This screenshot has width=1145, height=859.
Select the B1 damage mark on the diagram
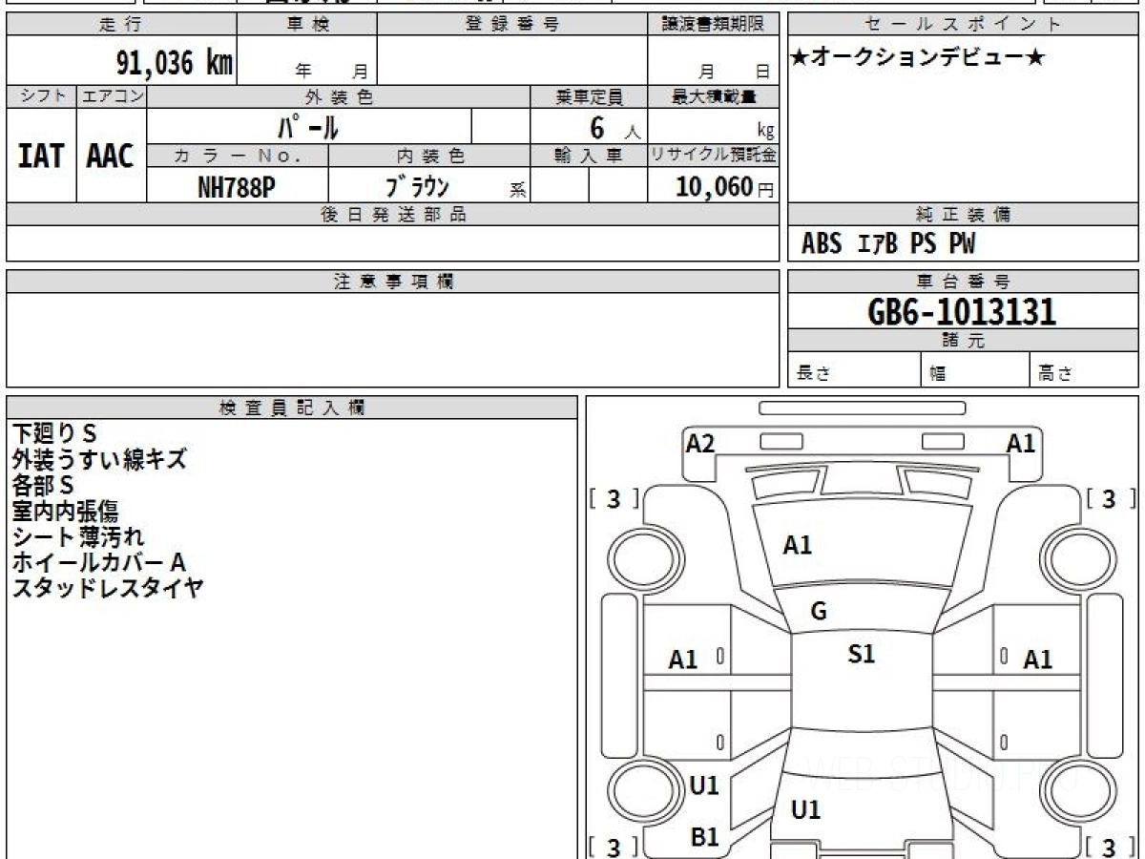[704, 837]
